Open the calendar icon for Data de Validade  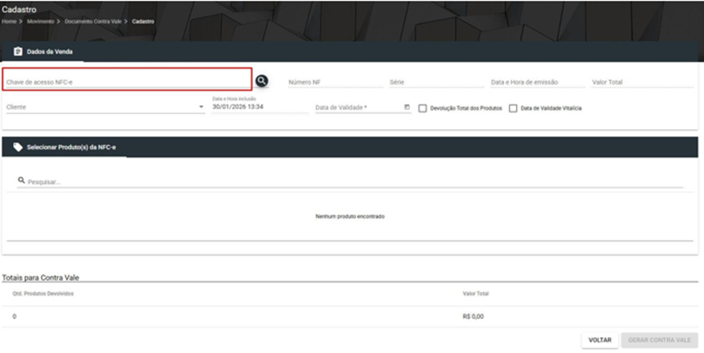click(407, 107)
